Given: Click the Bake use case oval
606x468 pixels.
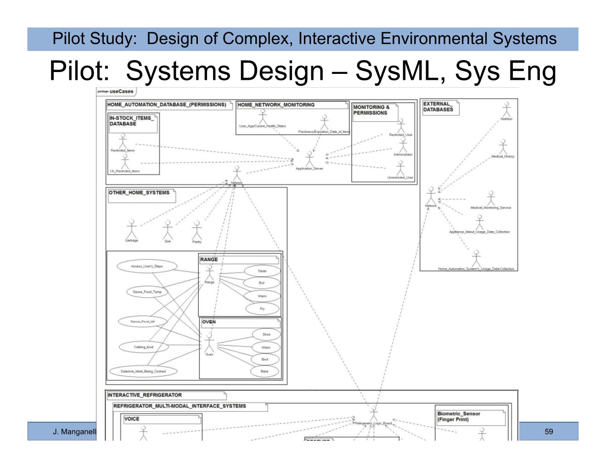Looking at the screenshot, I should pos(264,371).
